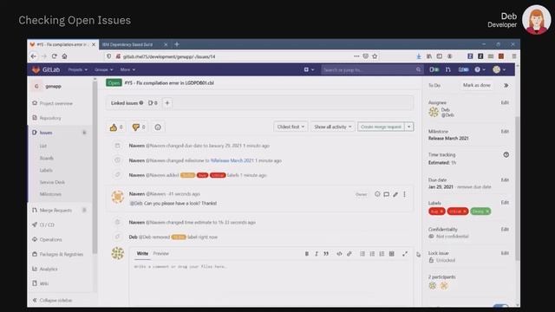Open the More dropdown in navbar

(127, 69)
